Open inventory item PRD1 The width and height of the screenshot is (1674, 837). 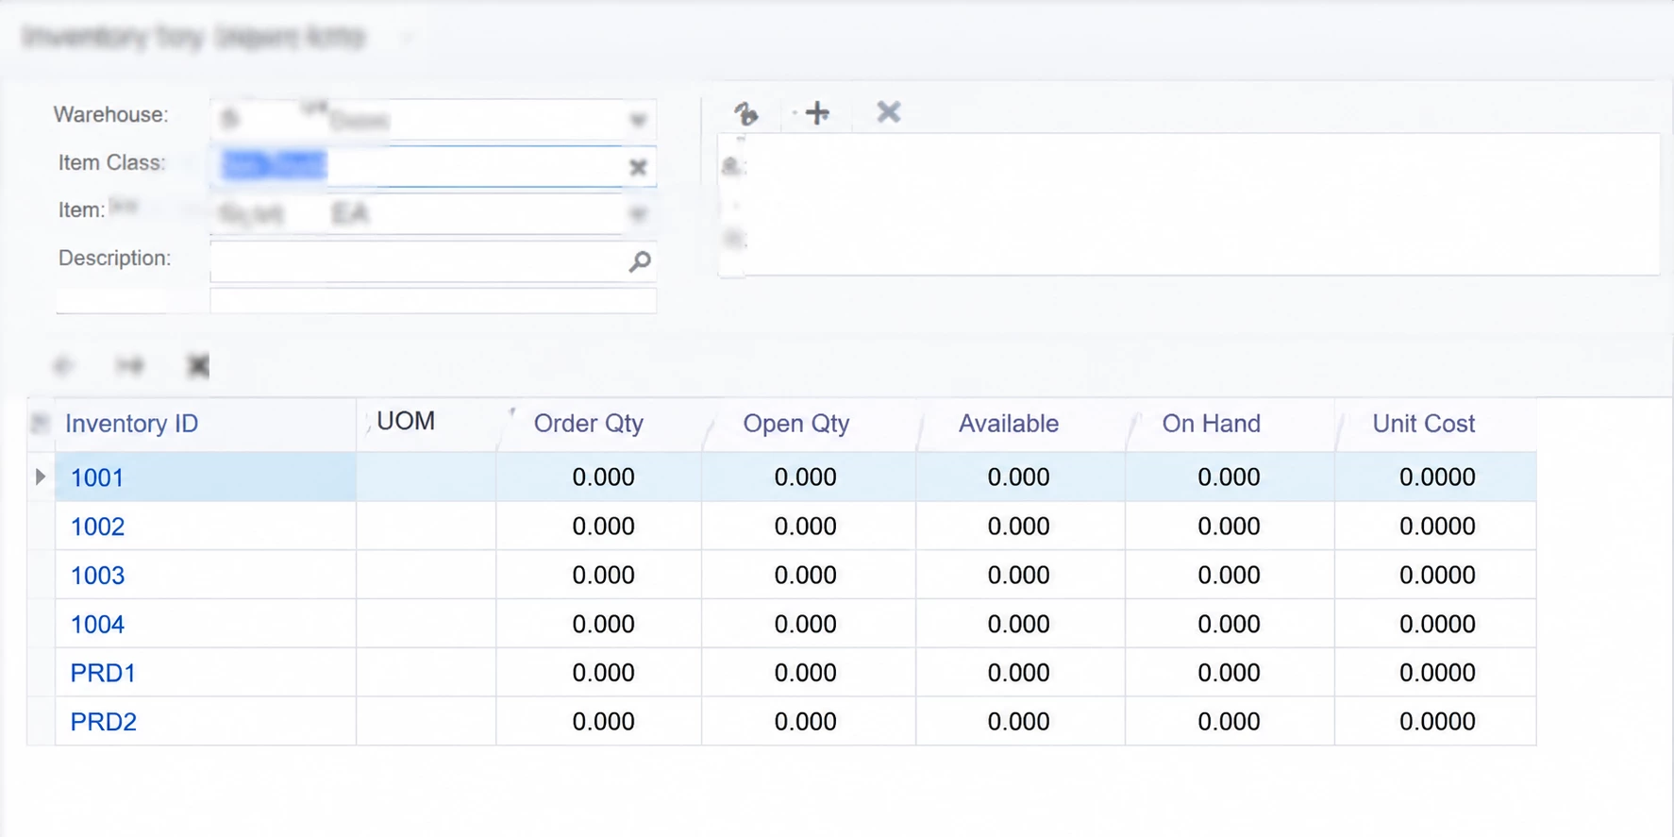pos(104,673)
